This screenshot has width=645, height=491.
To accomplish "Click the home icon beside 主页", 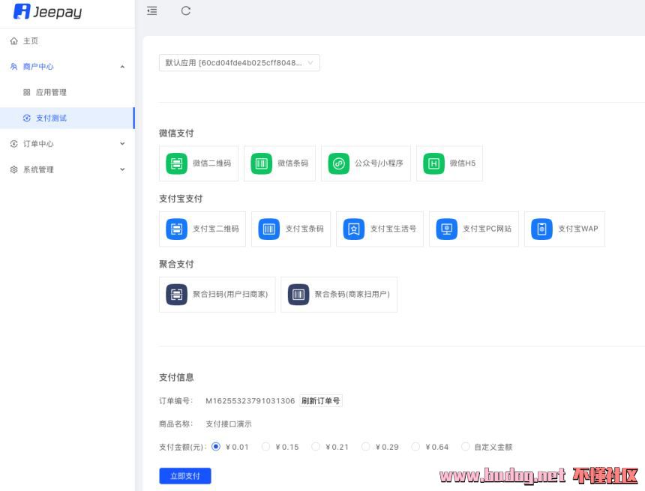I will [14, 41].
